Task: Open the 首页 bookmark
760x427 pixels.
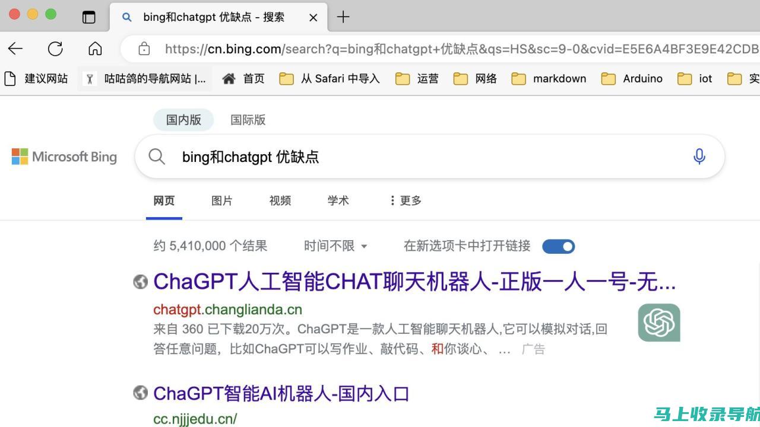Action: click(x=243, y=78)
